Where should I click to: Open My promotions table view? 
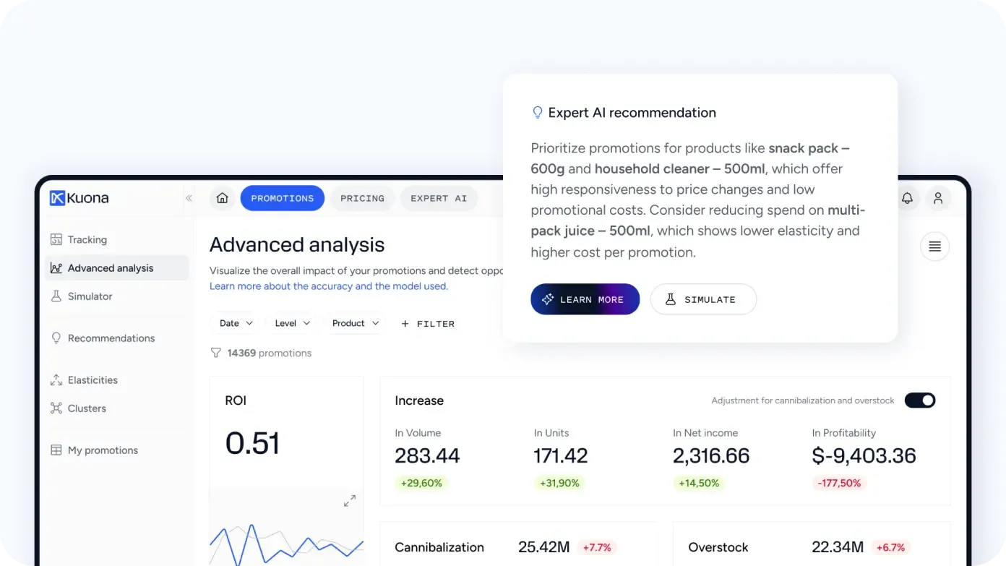[x=103, y=450]
